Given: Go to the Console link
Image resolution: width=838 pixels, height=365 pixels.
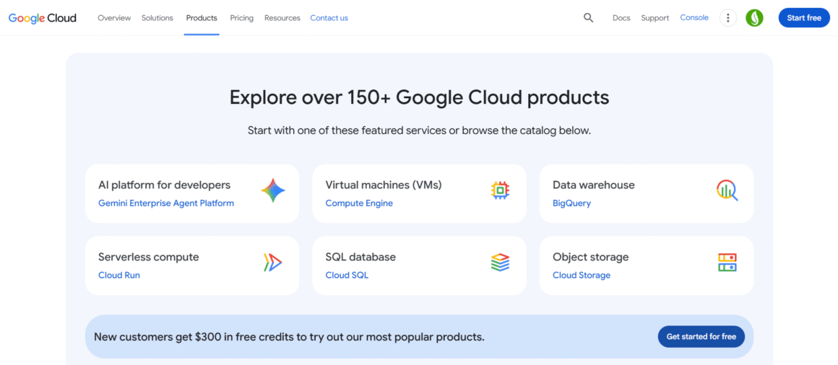Looking at the screenshot, I should click(694, 17).
